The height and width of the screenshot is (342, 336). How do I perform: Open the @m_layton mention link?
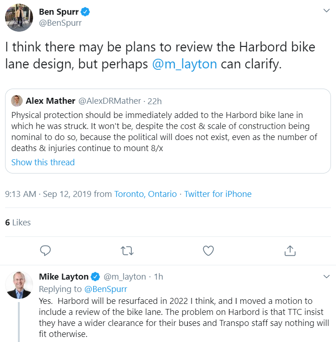184,64
